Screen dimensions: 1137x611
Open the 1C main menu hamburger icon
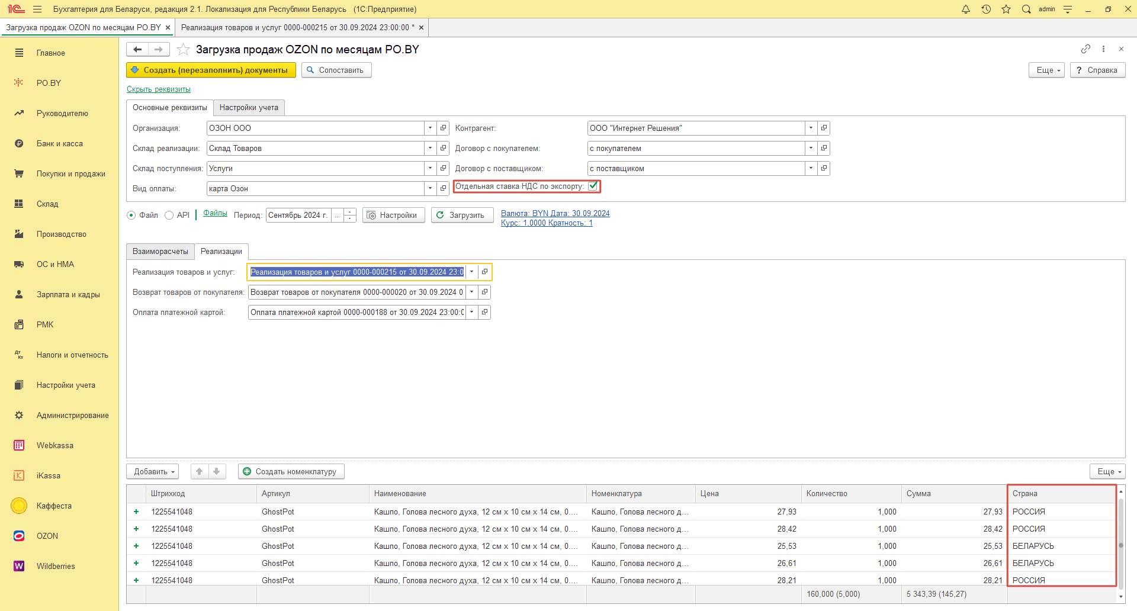(x=37, y=9)
